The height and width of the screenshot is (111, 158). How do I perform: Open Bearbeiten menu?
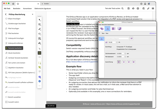coord(17,8)
